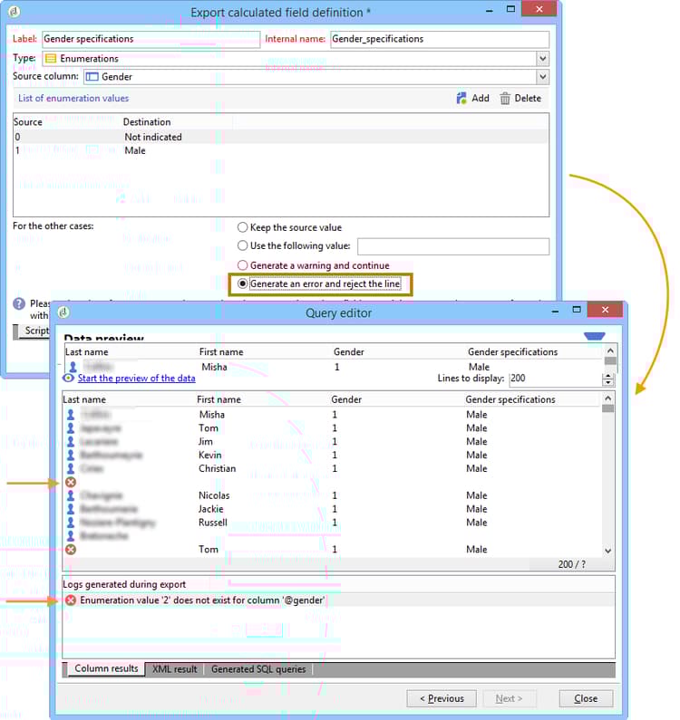The width and height of the screenshot is (680, 720).
Task: Click the person icon on Russell's row
Action: (71, 523)
